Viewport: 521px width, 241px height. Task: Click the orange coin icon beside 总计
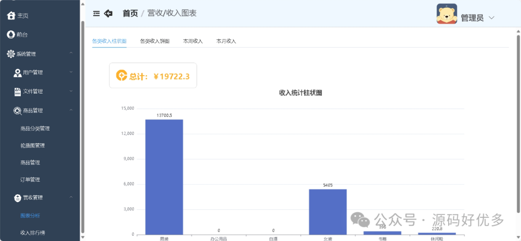121,75
